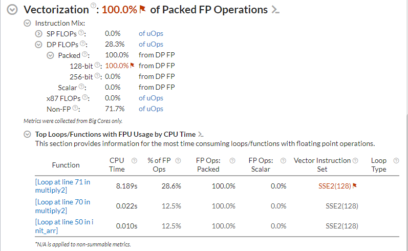
Task: Click help icon by Vector Instruction Set column
Action: point(355,161)
